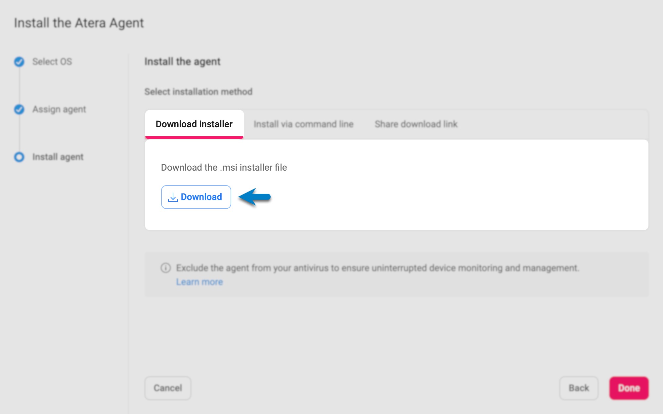Click the 'Select installation method' label
The image size is (663, 414).
click(199, 92)
